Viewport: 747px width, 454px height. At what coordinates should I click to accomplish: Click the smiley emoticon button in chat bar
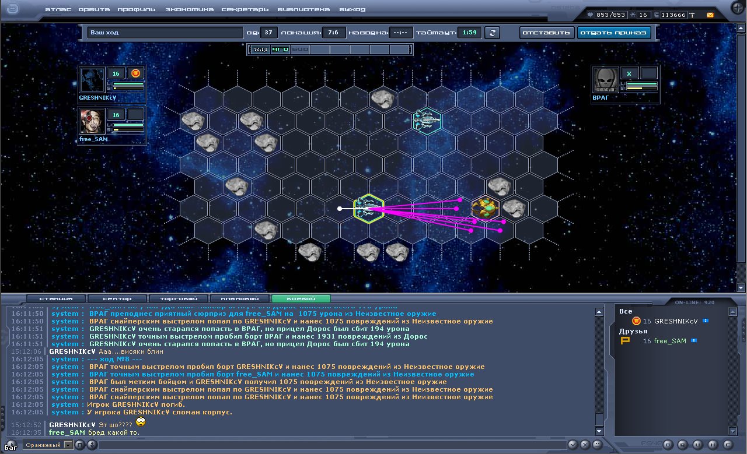[x=92, y=445]
